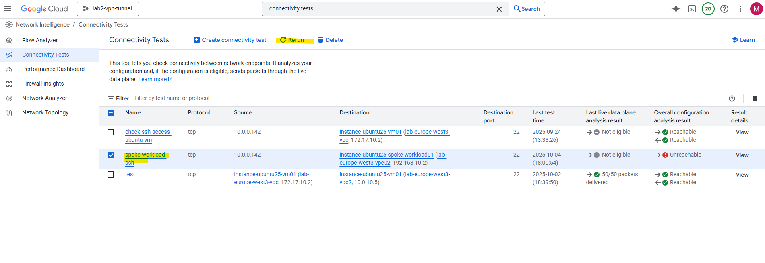Open Gemini AI assistant sparkle icon

pyautogui.click(x=676, y=9)
